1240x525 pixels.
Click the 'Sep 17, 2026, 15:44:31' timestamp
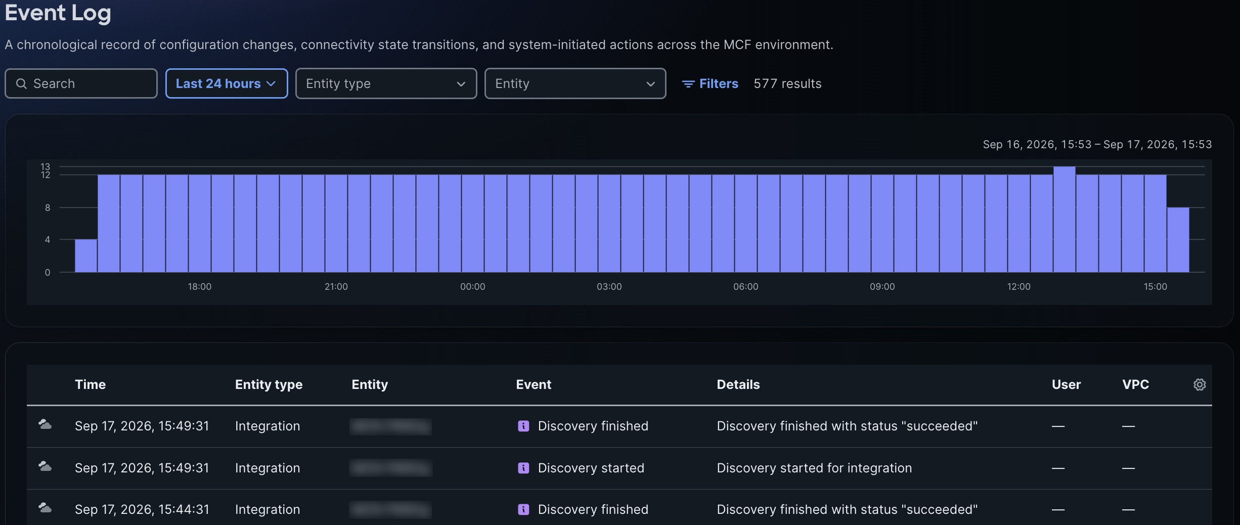click(x=142, y=509)
